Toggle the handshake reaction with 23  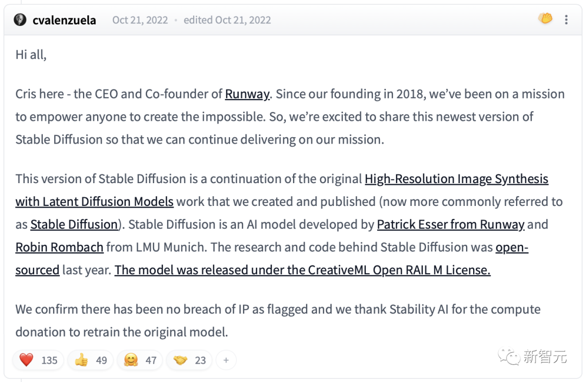[x=189, y=360]
